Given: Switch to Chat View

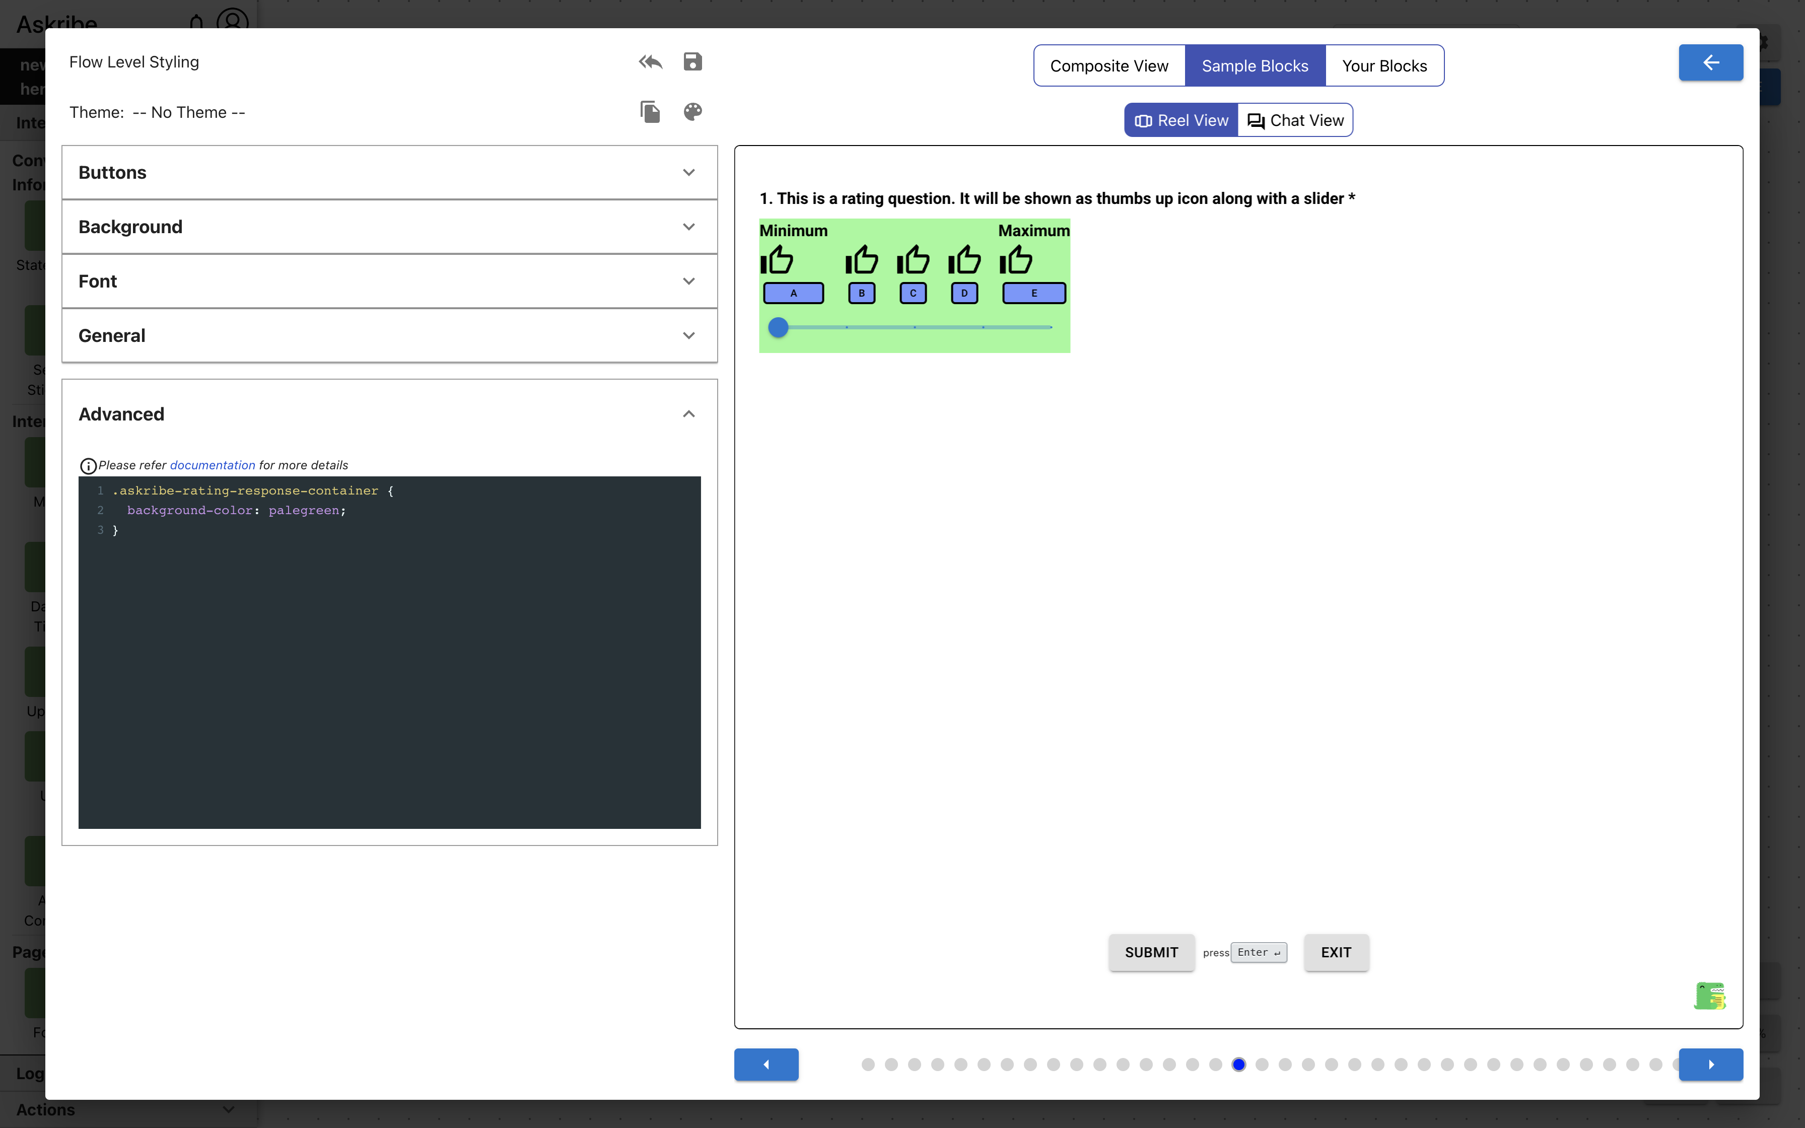Looking at the screenshot, I should (x=1295, y=120).
